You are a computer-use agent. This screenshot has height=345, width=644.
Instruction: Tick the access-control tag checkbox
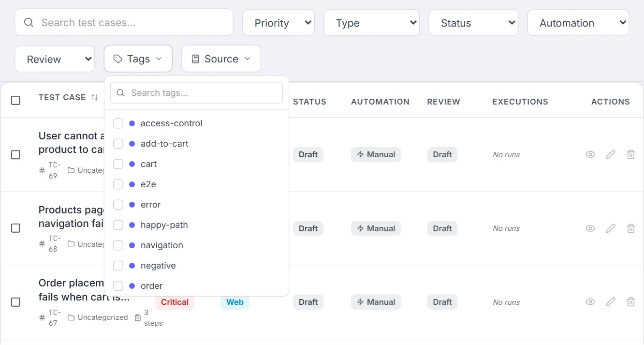pos(118,123)
